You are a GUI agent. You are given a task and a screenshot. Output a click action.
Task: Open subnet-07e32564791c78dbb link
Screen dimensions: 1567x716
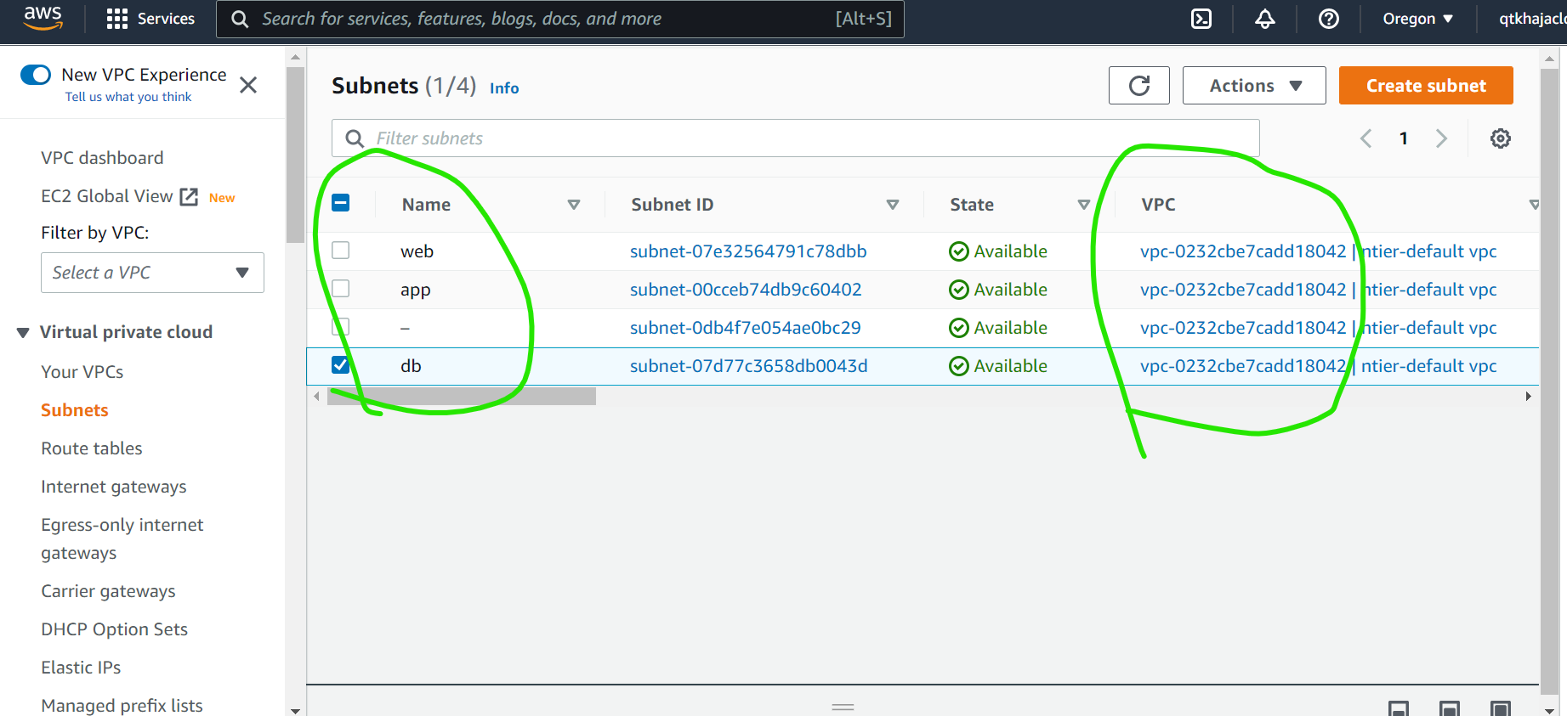tap(748, 251)
